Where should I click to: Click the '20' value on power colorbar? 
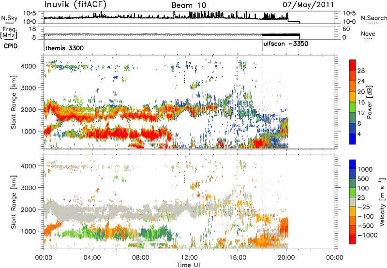click(x=361, y=92)
